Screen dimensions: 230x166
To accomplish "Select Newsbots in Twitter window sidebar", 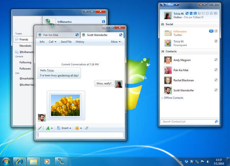I will [x=25, y=46].
